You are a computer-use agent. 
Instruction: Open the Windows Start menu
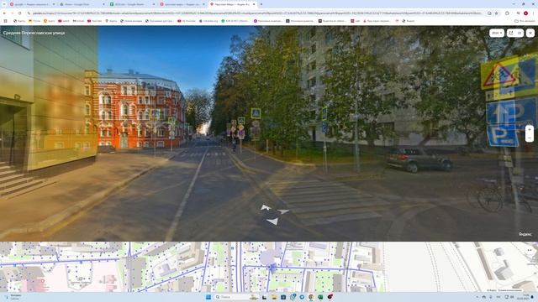(x=208, y=297)
